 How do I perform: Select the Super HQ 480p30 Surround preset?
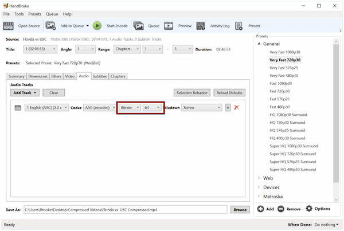pos(292,170)
